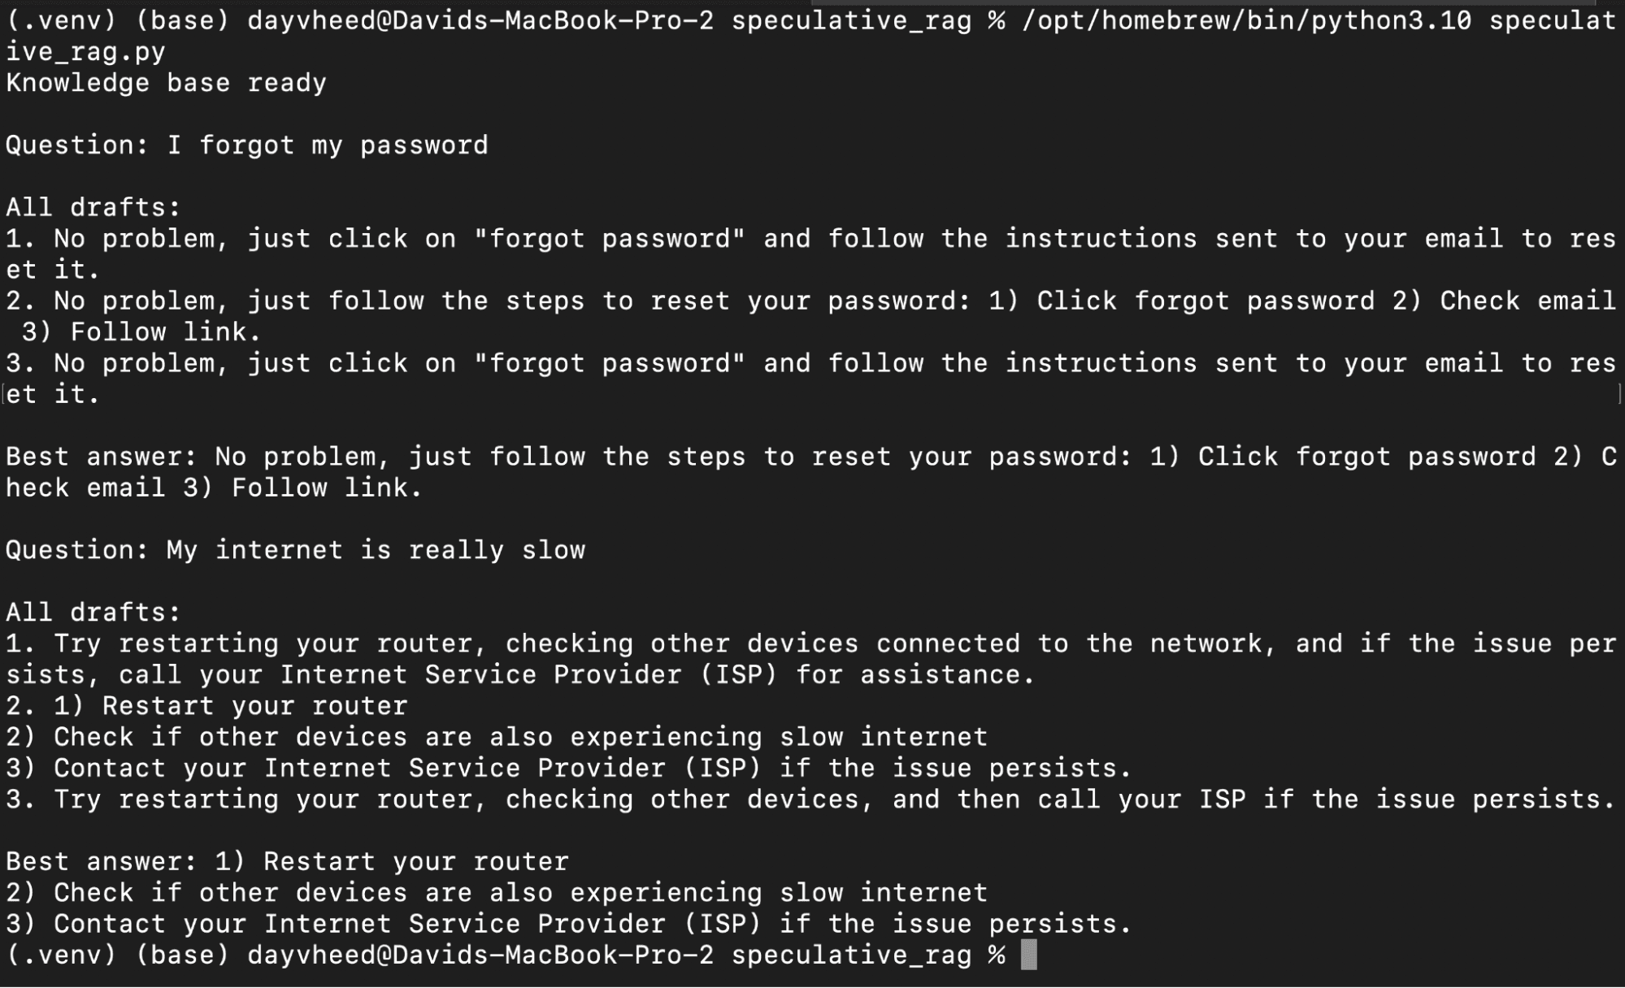
Task: Click "speculative_rag" in the final prompt line
Action: coord(851,955)
